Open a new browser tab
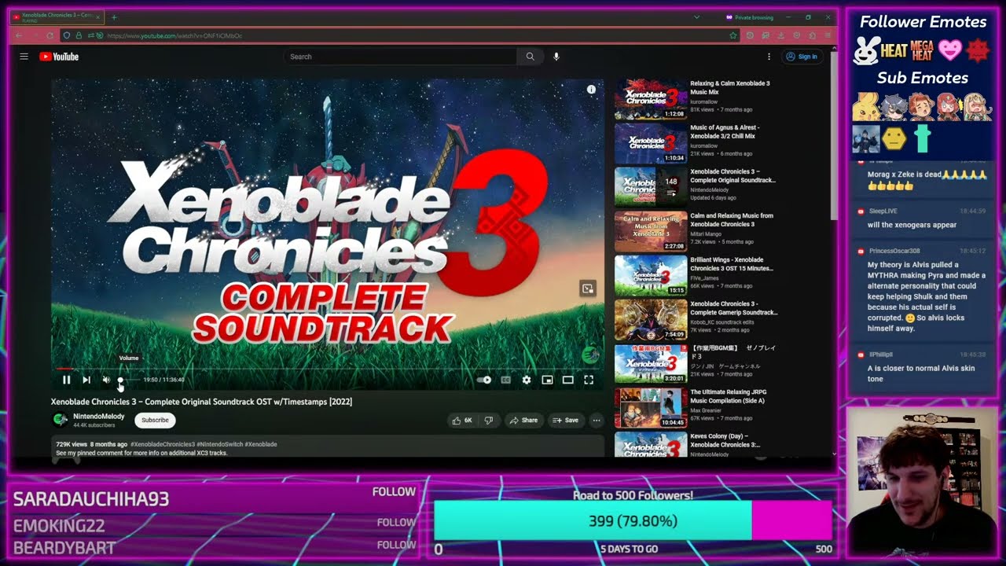1006x566 pixels. [x=114, y=17]
